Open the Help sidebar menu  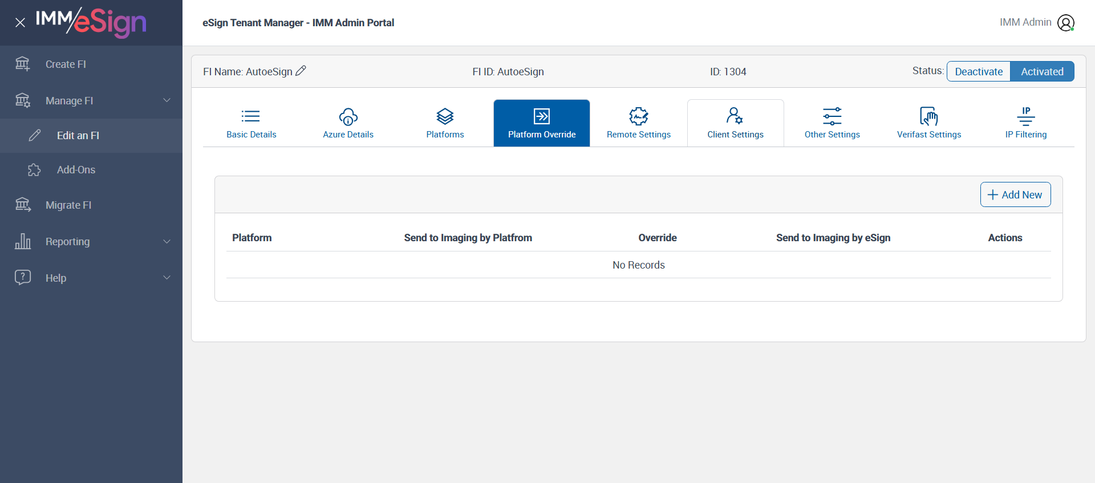click(91, 278)
